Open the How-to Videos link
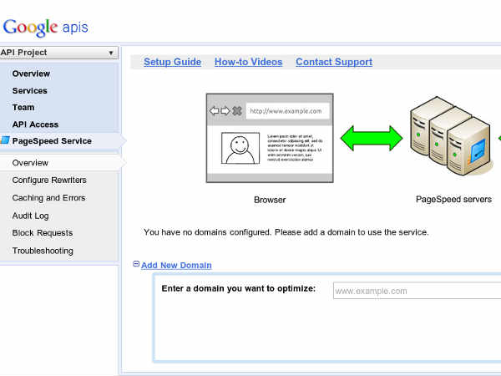The height and width of the screenshot is (376, 501). pyautogui.click(x=248, y=62)
